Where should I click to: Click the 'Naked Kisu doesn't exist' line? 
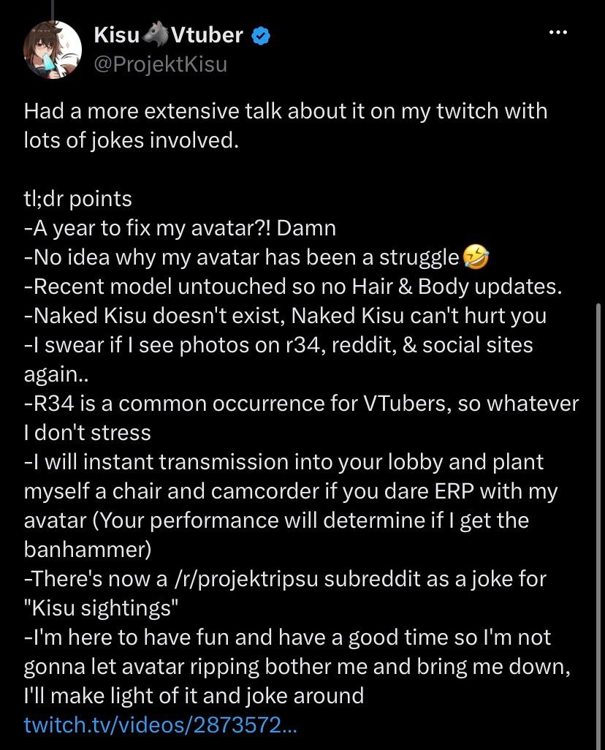(286, 316)
